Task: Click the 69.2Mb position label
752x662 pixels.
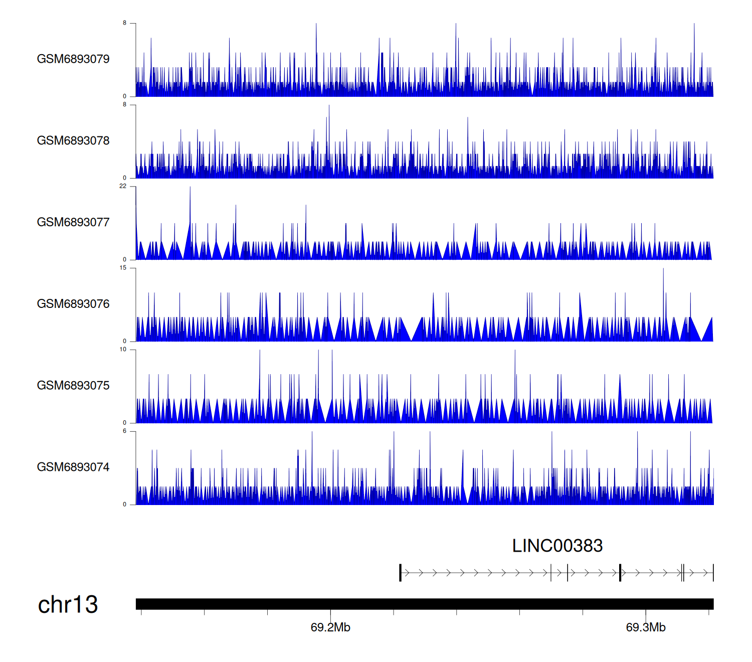Action: [x=330, y=628]
